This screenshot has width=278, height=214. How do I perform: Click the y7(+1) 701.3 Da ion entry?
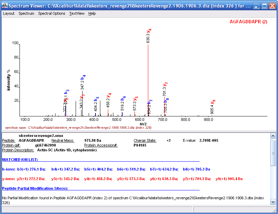point(197,179)
